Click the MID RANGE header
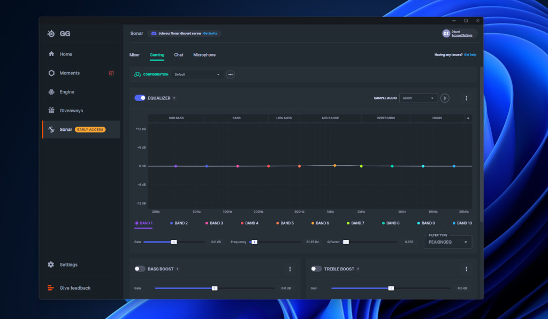548x319 pixels. coord(330,118)
